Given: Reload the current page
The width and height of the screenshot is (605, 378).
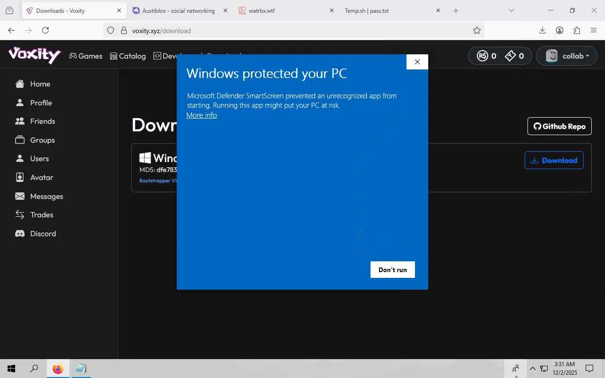Looking at the screenshot, I should point(45,30).
